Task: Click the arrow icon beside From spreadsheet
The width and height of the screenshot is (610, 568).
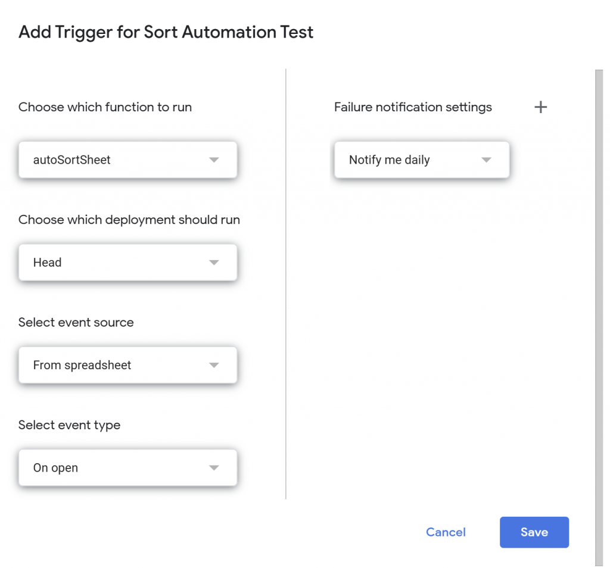Action: [214, 366]
